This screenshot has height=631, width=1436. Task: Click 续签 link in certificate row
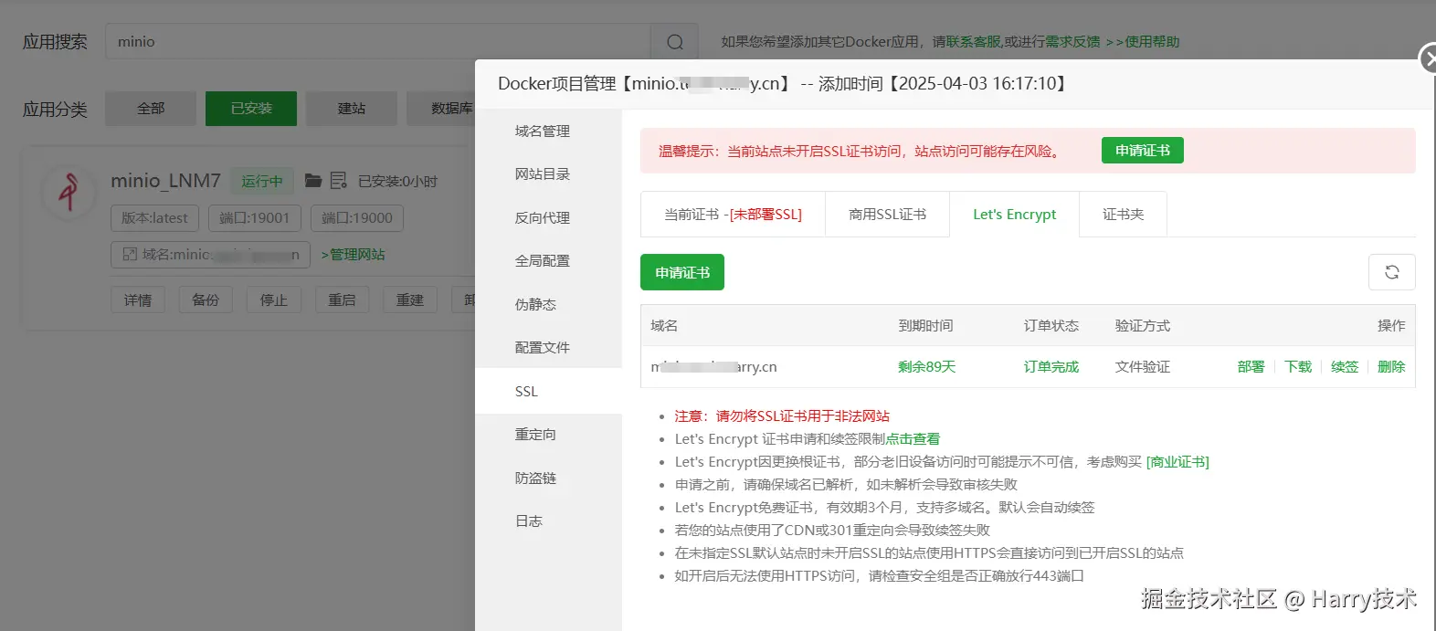coord(1344,367)
